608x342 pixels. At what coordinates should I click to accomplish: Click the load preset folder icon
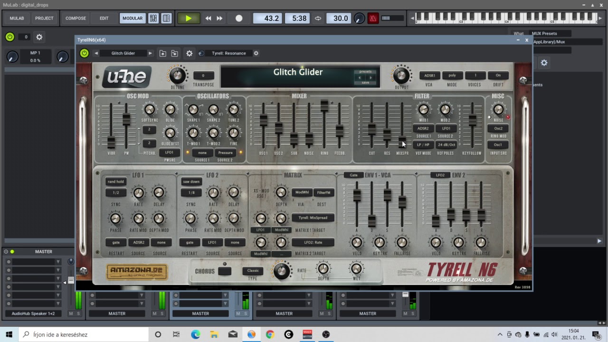click(162, 53)
